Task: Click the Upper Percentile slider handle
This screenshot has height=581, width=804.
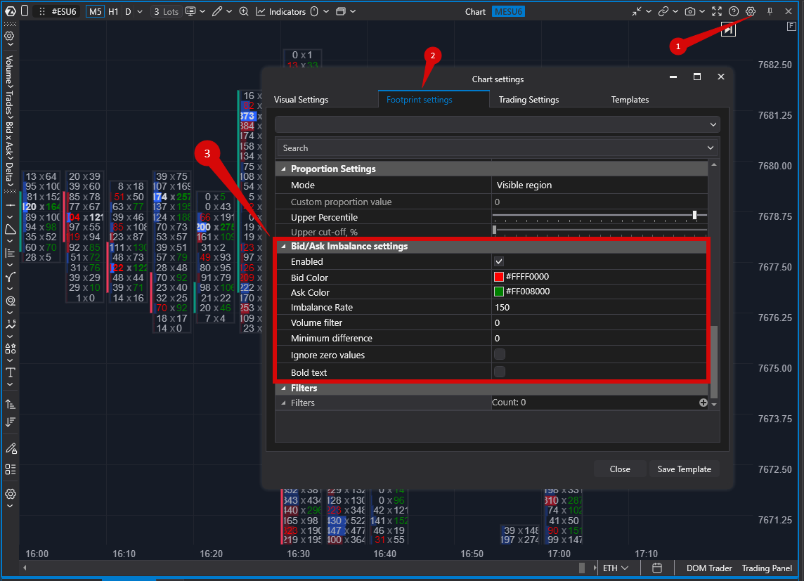Action: pos(695,215)
